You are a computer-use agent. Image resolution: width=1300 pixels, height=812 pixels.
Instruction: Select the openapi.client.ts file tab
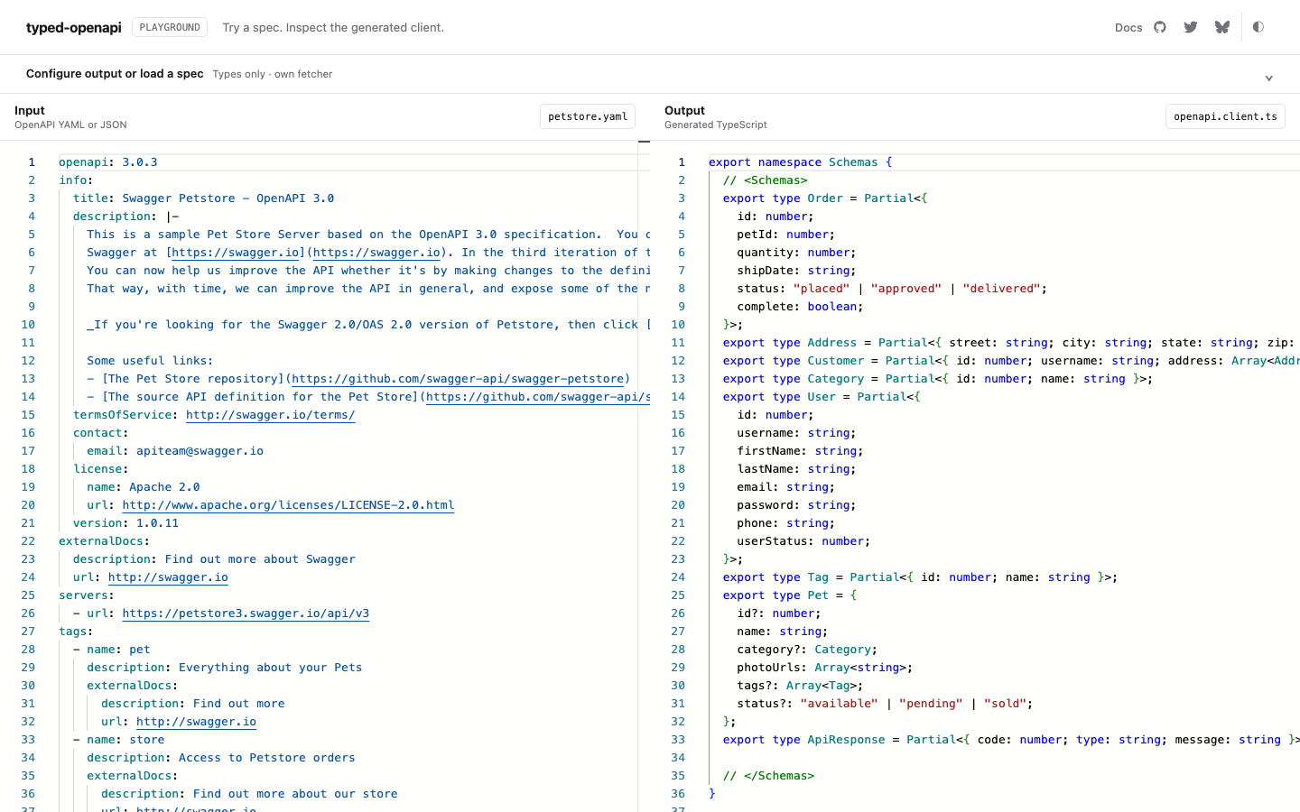pos(1225,116)
